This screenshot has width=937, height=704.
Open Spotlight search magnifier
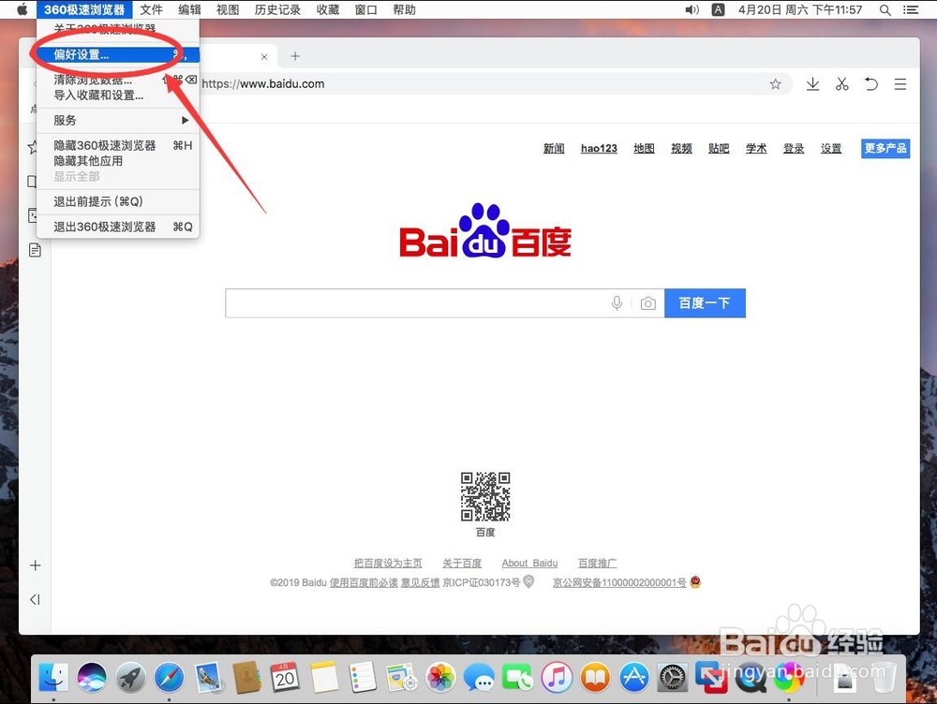pyautogui.click(x=885, y=9)
